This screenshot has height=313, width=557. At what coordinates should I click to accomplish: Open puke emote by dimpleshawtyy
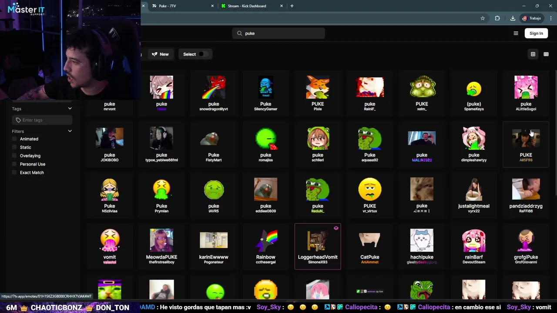click(x=474, y=145)
